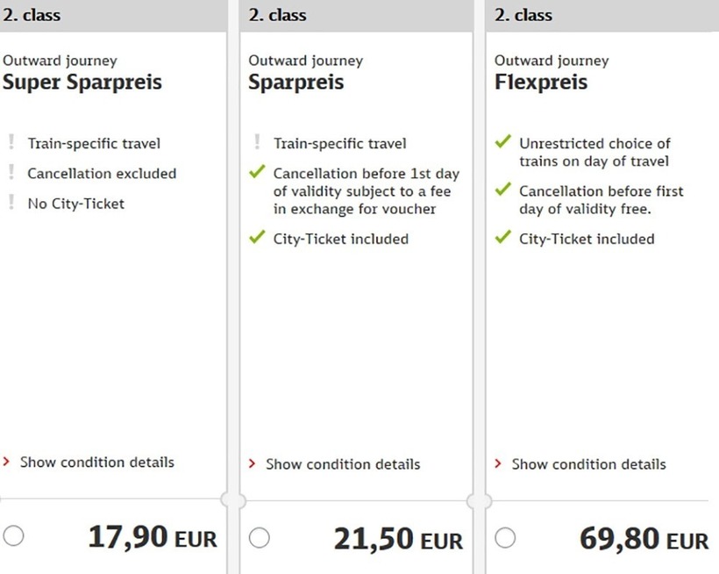Click green checkmark beside Flexpreis free cancellation

point(502,190)
